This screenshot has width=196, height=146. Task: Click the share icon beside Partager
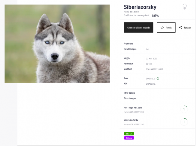coord(180,27)
